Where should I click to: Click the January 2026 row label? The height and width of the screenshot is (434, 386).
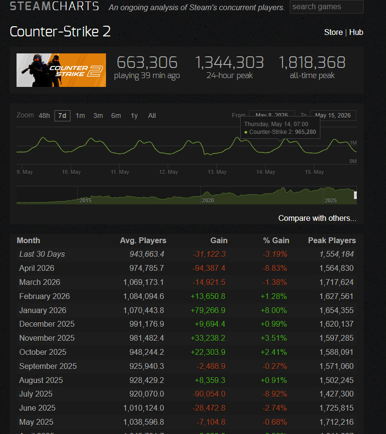[x=43, y=311]
